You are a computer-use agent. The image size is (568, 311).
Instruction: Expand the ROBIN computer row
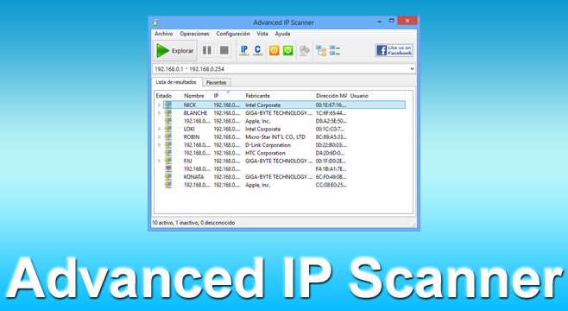point(159,137)
